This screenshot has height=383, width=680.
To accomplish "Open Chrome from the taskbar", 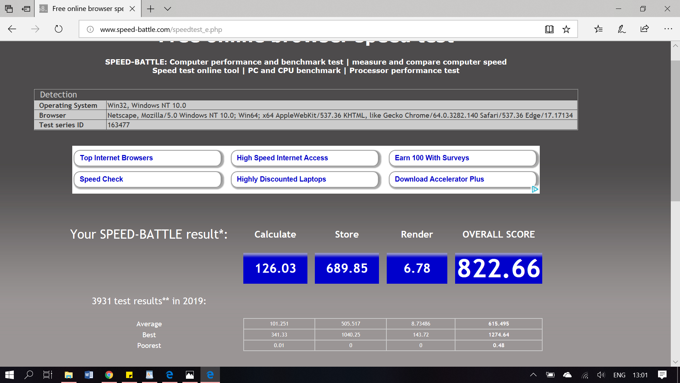I will click(x=109, y=375).
